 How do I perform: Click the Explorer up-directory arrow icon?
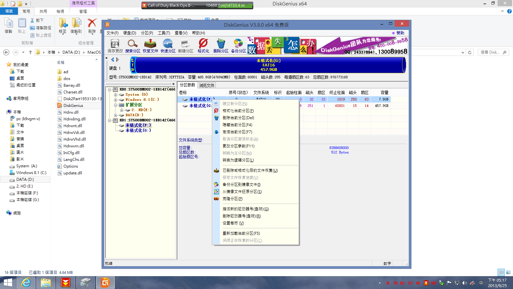(30, 52)
